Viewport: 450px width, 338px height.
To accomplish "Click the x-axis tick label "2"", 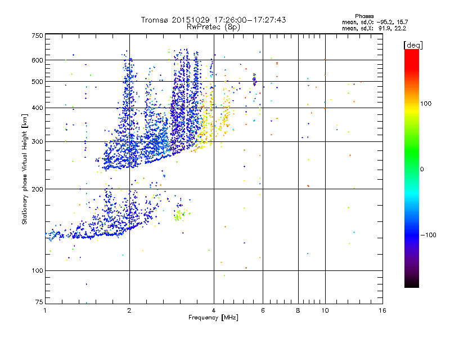I will point(129,310).
